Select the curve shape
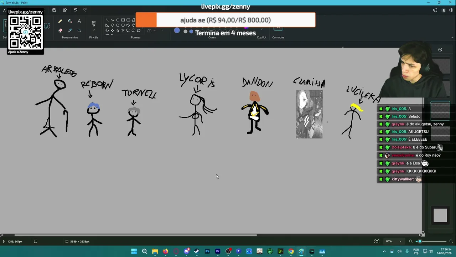 click(x=113, y=20)
